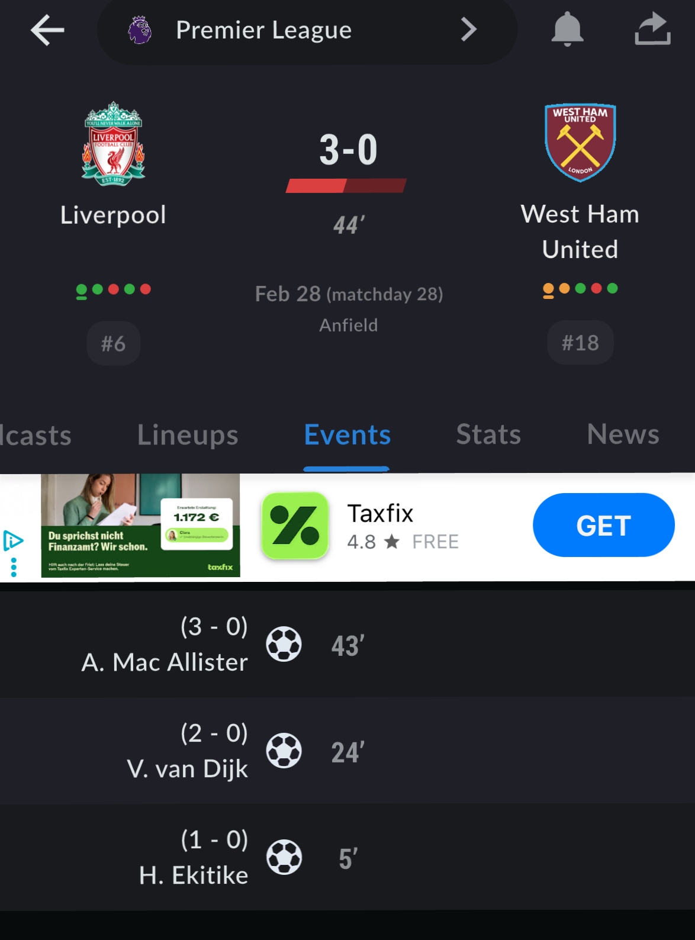Tap the Premier League logo icon

(x=140, y=30)
